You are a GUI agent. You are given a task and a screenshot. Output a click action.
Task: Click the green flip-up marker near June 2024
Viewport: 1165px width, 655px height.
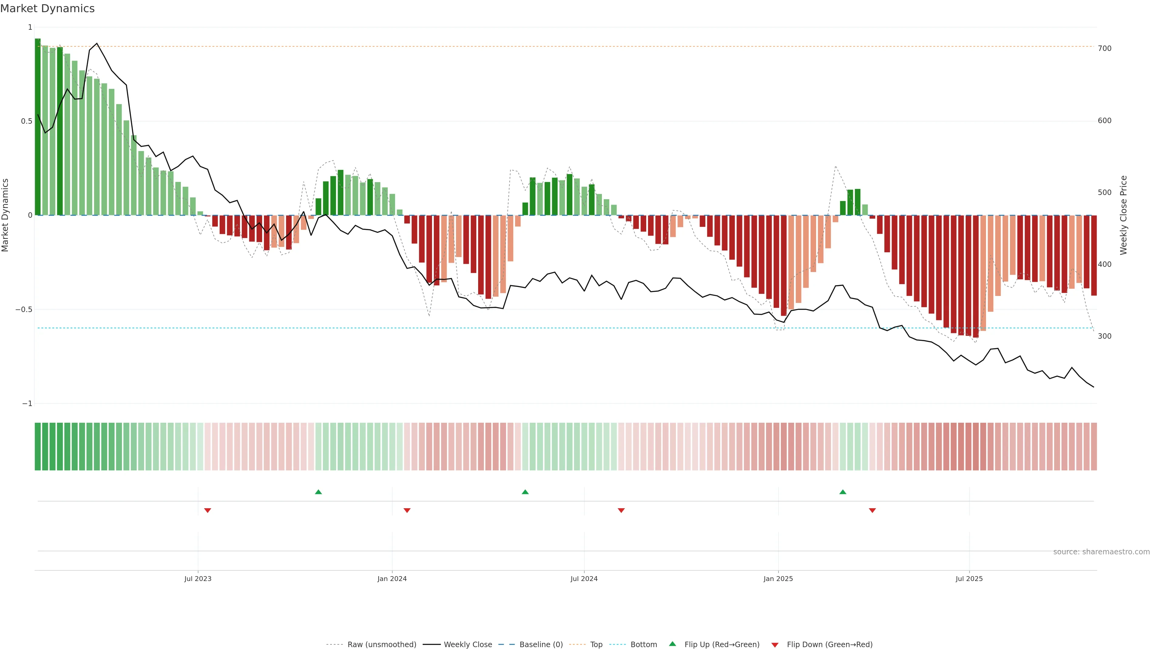tap(525, 492)
